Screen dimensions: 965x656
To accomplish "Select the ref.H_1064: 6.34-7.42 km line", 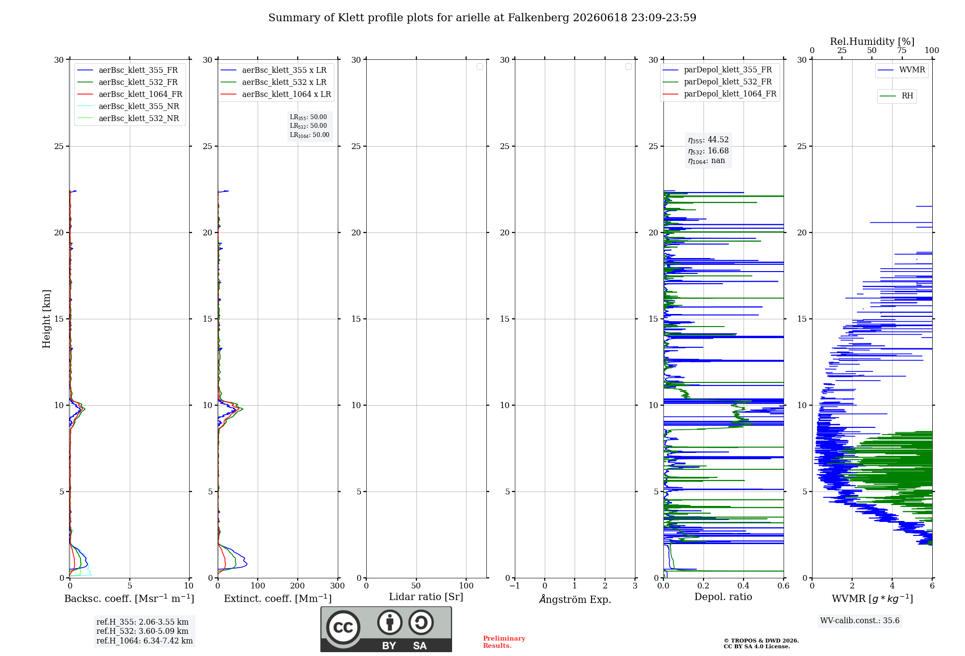I will pyautogui.click(x=145, y=641).
